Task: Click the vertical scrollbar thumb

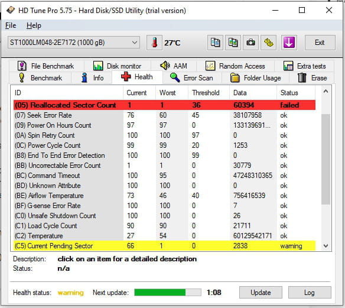Action: (326, 159)
